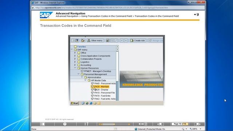
Task: Open the zoom 100% dropdown
Action: pos(201,129)
